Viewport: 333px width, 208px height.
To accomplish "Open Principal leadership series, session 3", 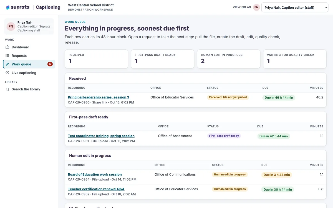I will [99, 97].
